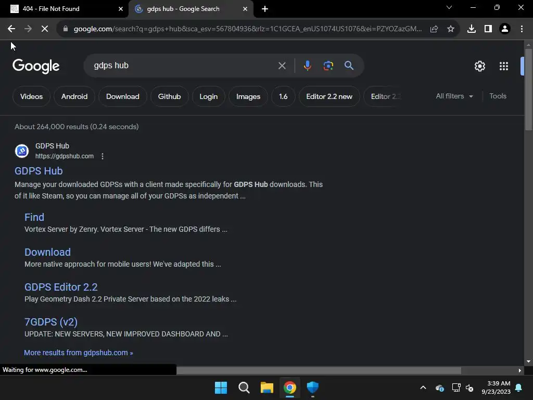Open the GDPS Editor 2.2 sitelink
Image resolution: width=533 pixels, height=400 pixels.
pos(61,287)
